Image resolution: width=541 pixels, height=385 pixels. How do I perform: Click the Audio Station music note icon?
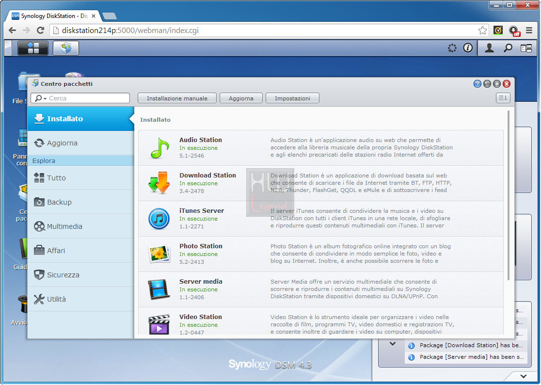159,148
